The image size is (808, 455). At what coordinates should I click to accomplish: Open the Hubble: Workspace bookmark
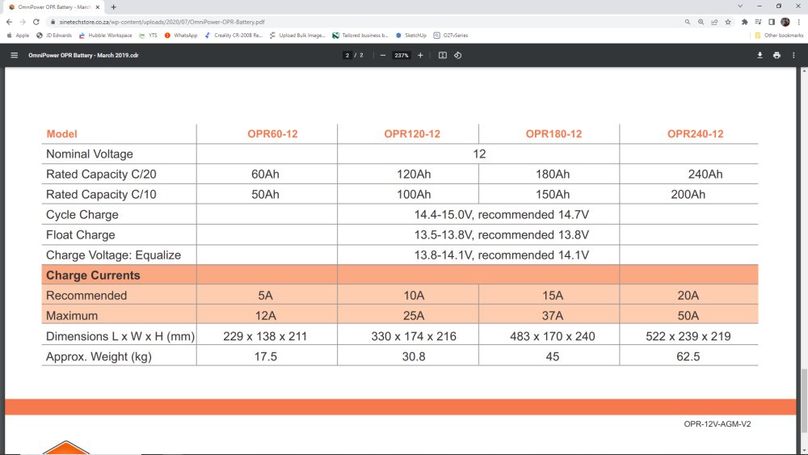(x=105, y=36)
